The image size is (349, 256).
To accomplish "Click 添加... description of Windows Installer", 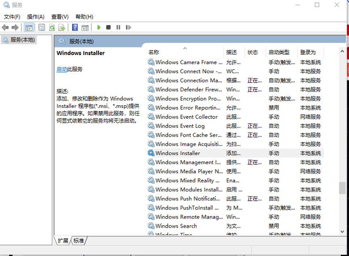I will tap(234, 153).
